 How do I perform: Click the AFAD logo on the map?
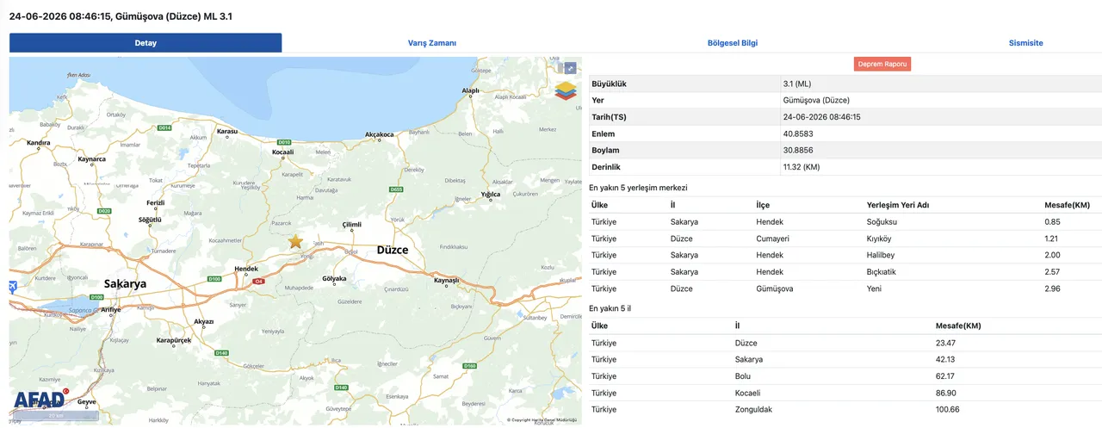coord(40,399)
